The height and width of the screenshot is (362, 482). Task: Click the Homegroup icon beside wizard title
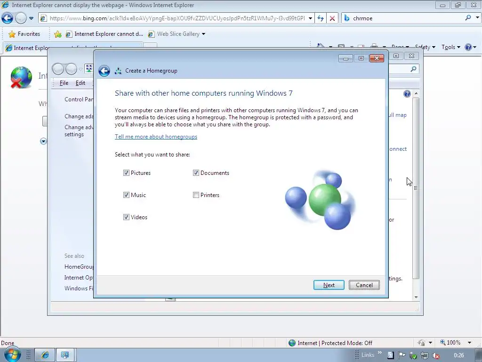(118, 71)
